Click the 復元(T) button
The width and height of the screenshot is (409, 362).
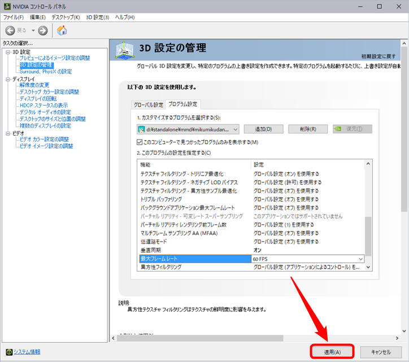coord(353,129)
